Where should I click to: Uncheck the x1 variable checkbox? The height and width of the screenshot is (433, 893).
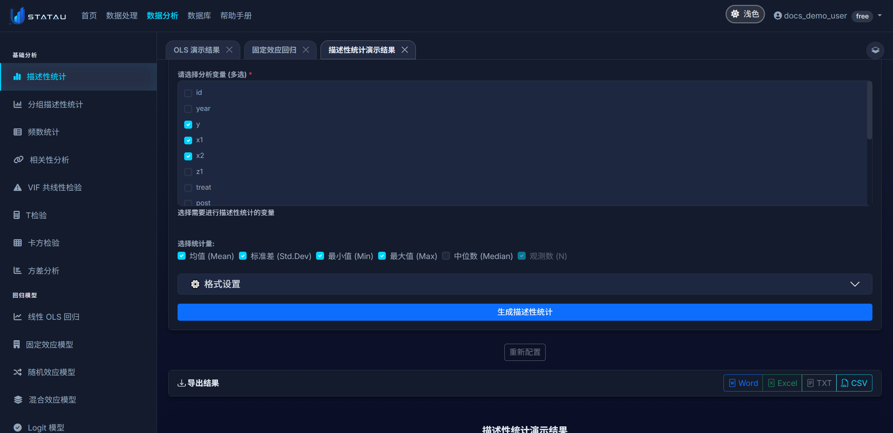188,140
